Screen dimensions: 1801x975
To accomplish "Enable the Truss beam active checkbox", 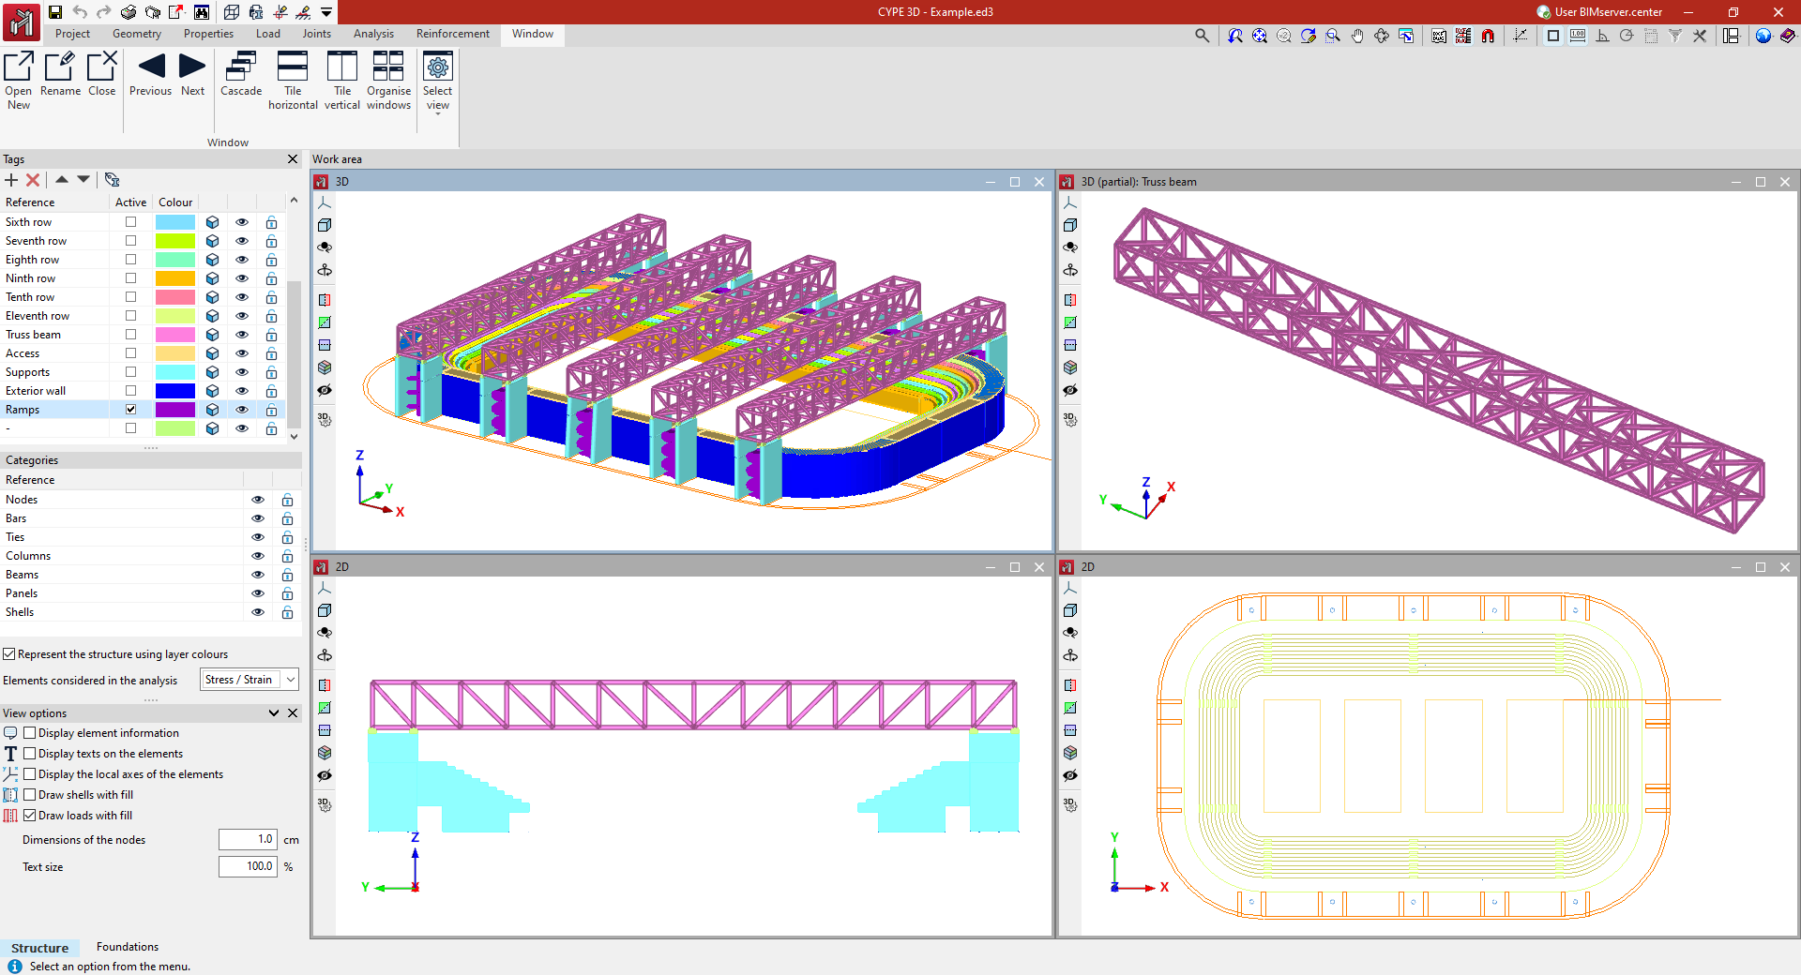I will [131, 335].
